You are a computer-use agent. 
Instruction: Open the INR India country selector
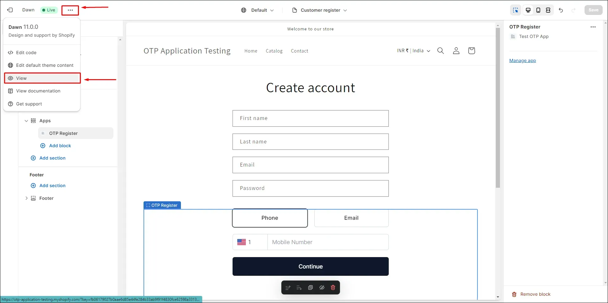pos(413,51)
